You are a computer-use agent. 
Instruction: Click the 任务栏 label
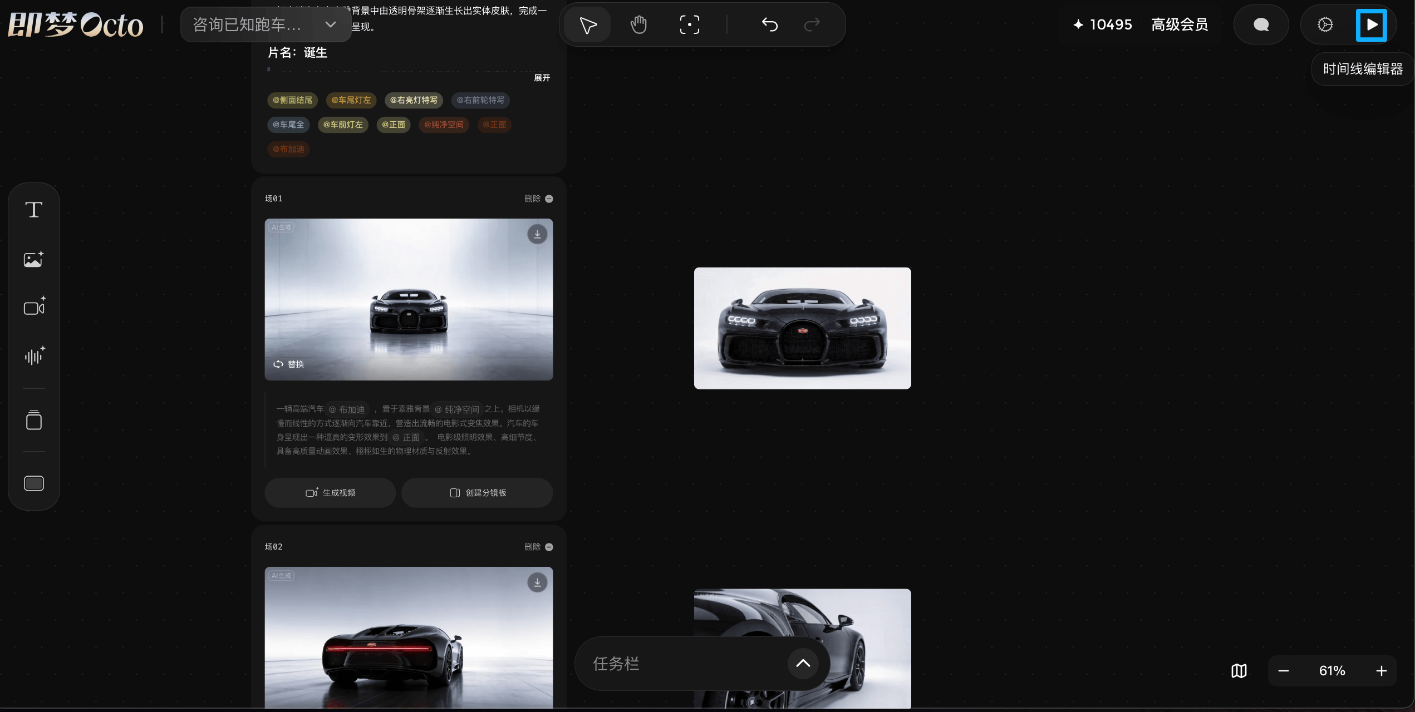tap(616, 664)
